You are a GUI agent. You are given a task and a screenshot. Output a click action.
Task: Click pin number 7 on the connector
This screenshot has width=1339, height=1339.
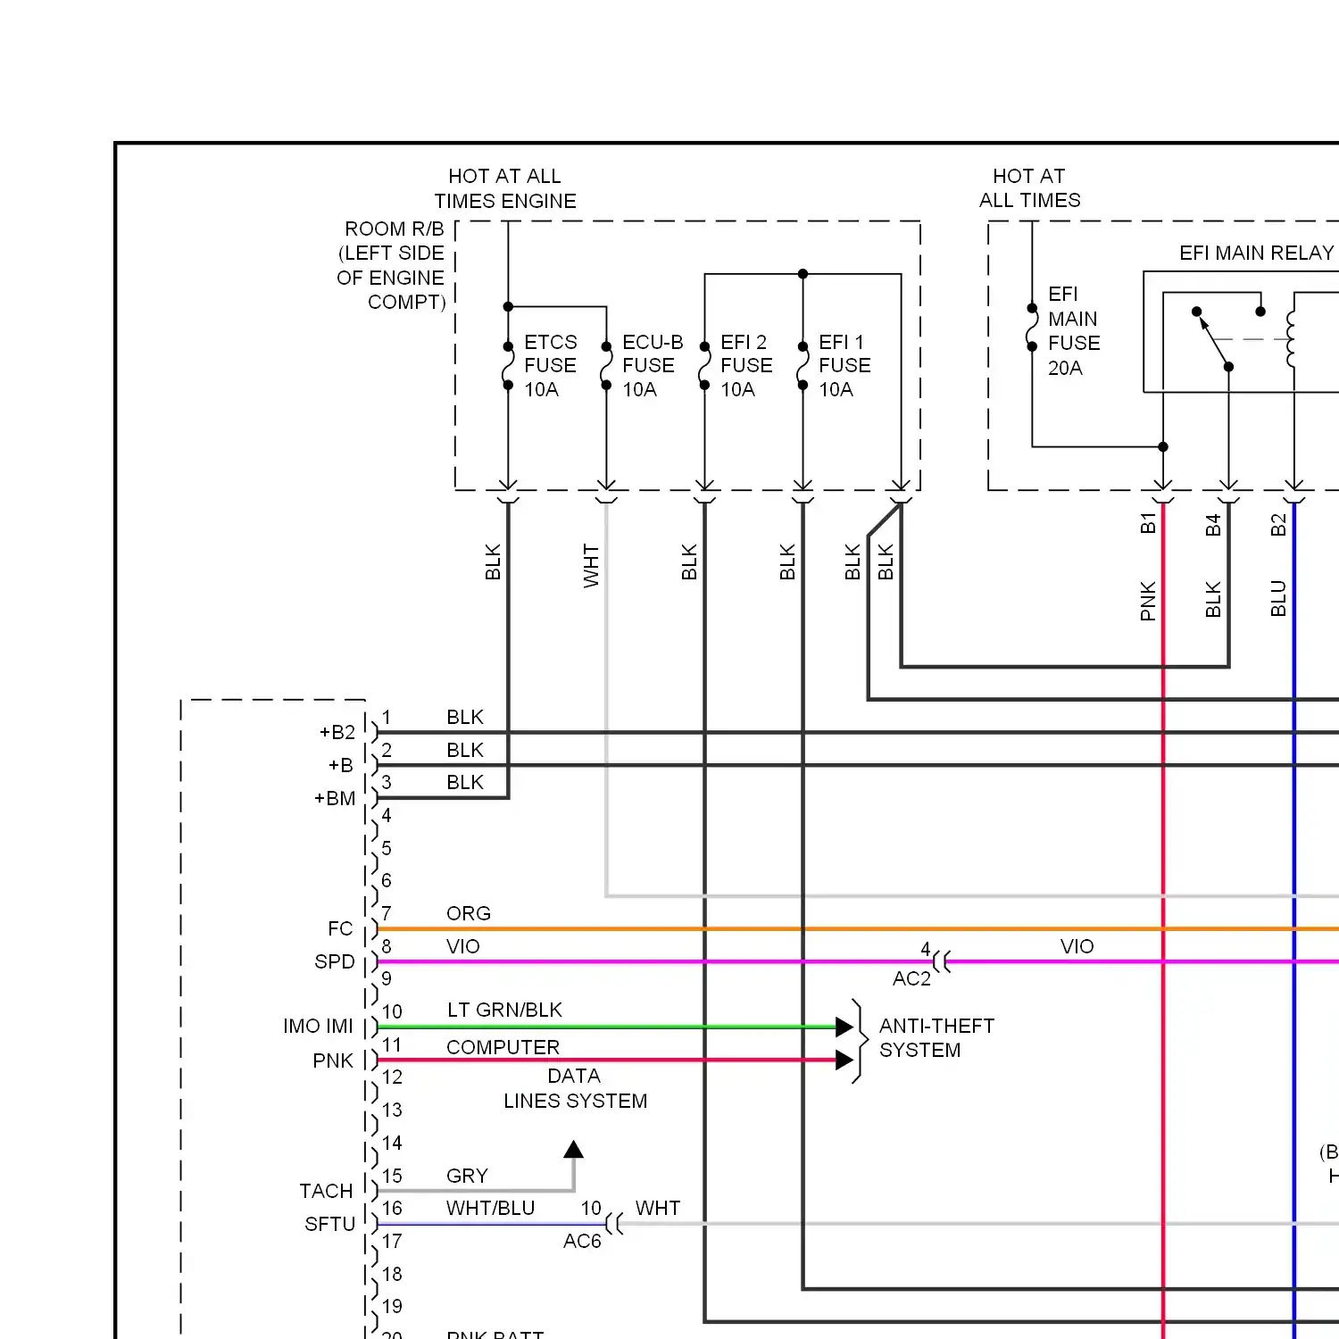[387, 913]
